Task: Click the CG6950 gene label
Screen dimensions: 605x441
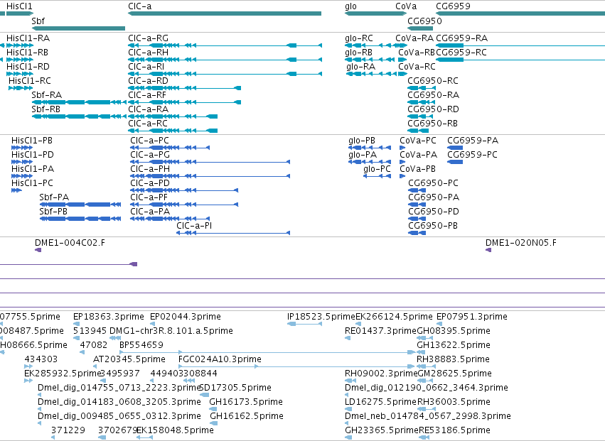Action: pyautogui.click(x=425, y=21)
